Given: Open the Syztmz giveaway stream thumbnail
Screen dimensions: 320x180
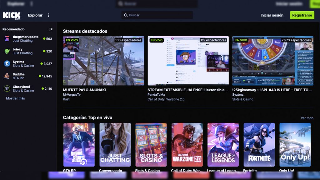Looking at the screenshot, I should [272, 61].
